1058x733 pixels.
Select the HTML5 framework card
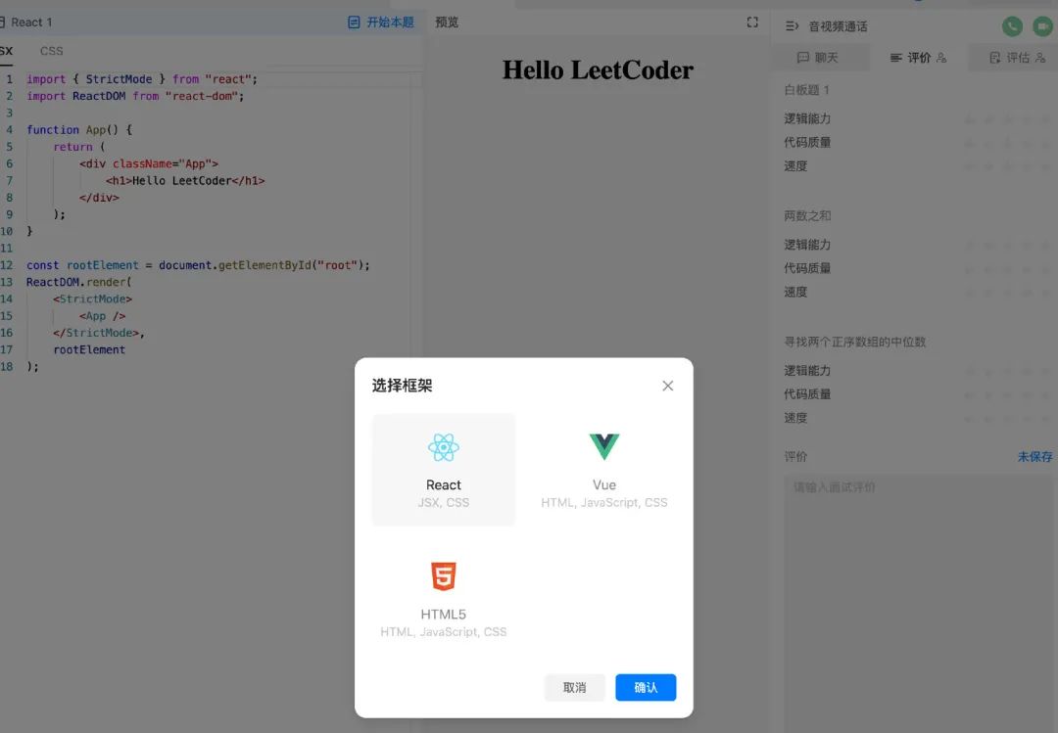click(x=444, y=599)
